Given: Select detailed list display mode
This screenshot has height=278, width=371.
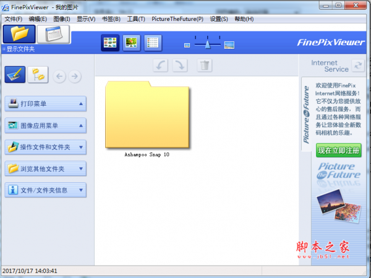Looking at the screenshot, I should coord(153,43).
